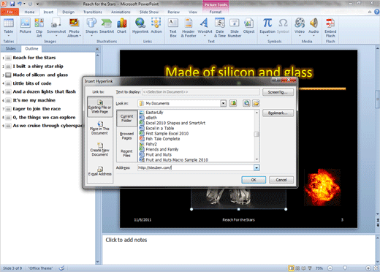
Task: Switch to the Home ribbon tab
Action: pyautogui.click(x=29, y=12)
